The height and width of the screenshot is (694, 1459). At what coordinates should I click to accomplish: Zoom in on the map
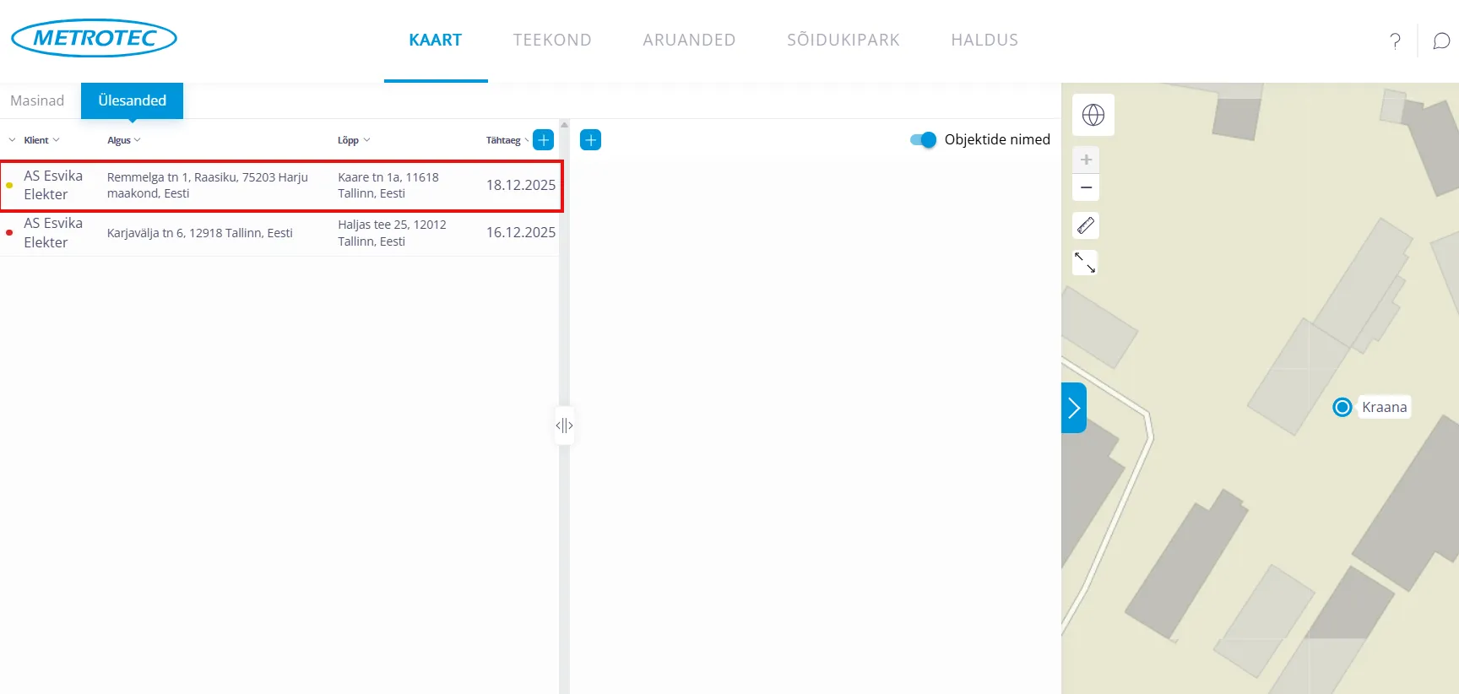1086,160
